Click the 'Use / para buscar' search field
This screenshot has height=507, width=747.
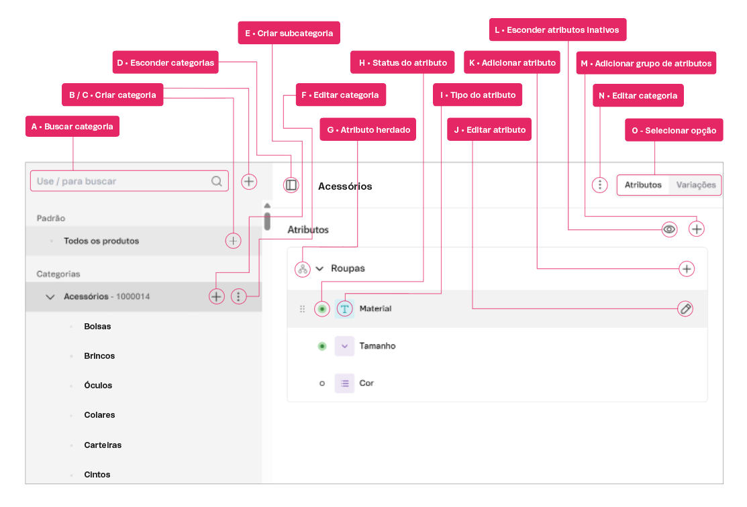click(121, 181)
